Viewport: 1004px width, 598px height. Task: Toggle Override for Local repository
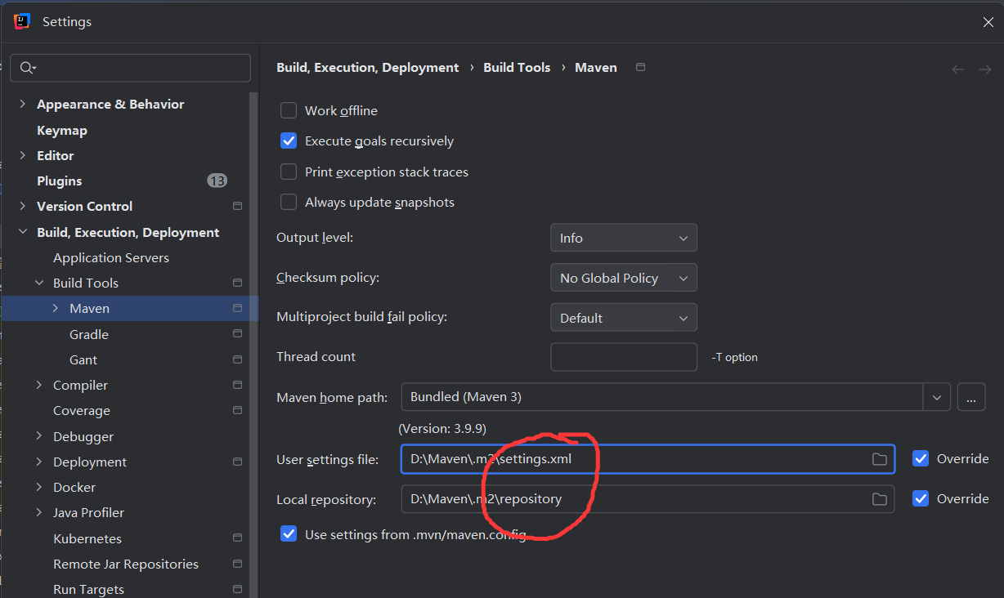click(x=921, y=498)
